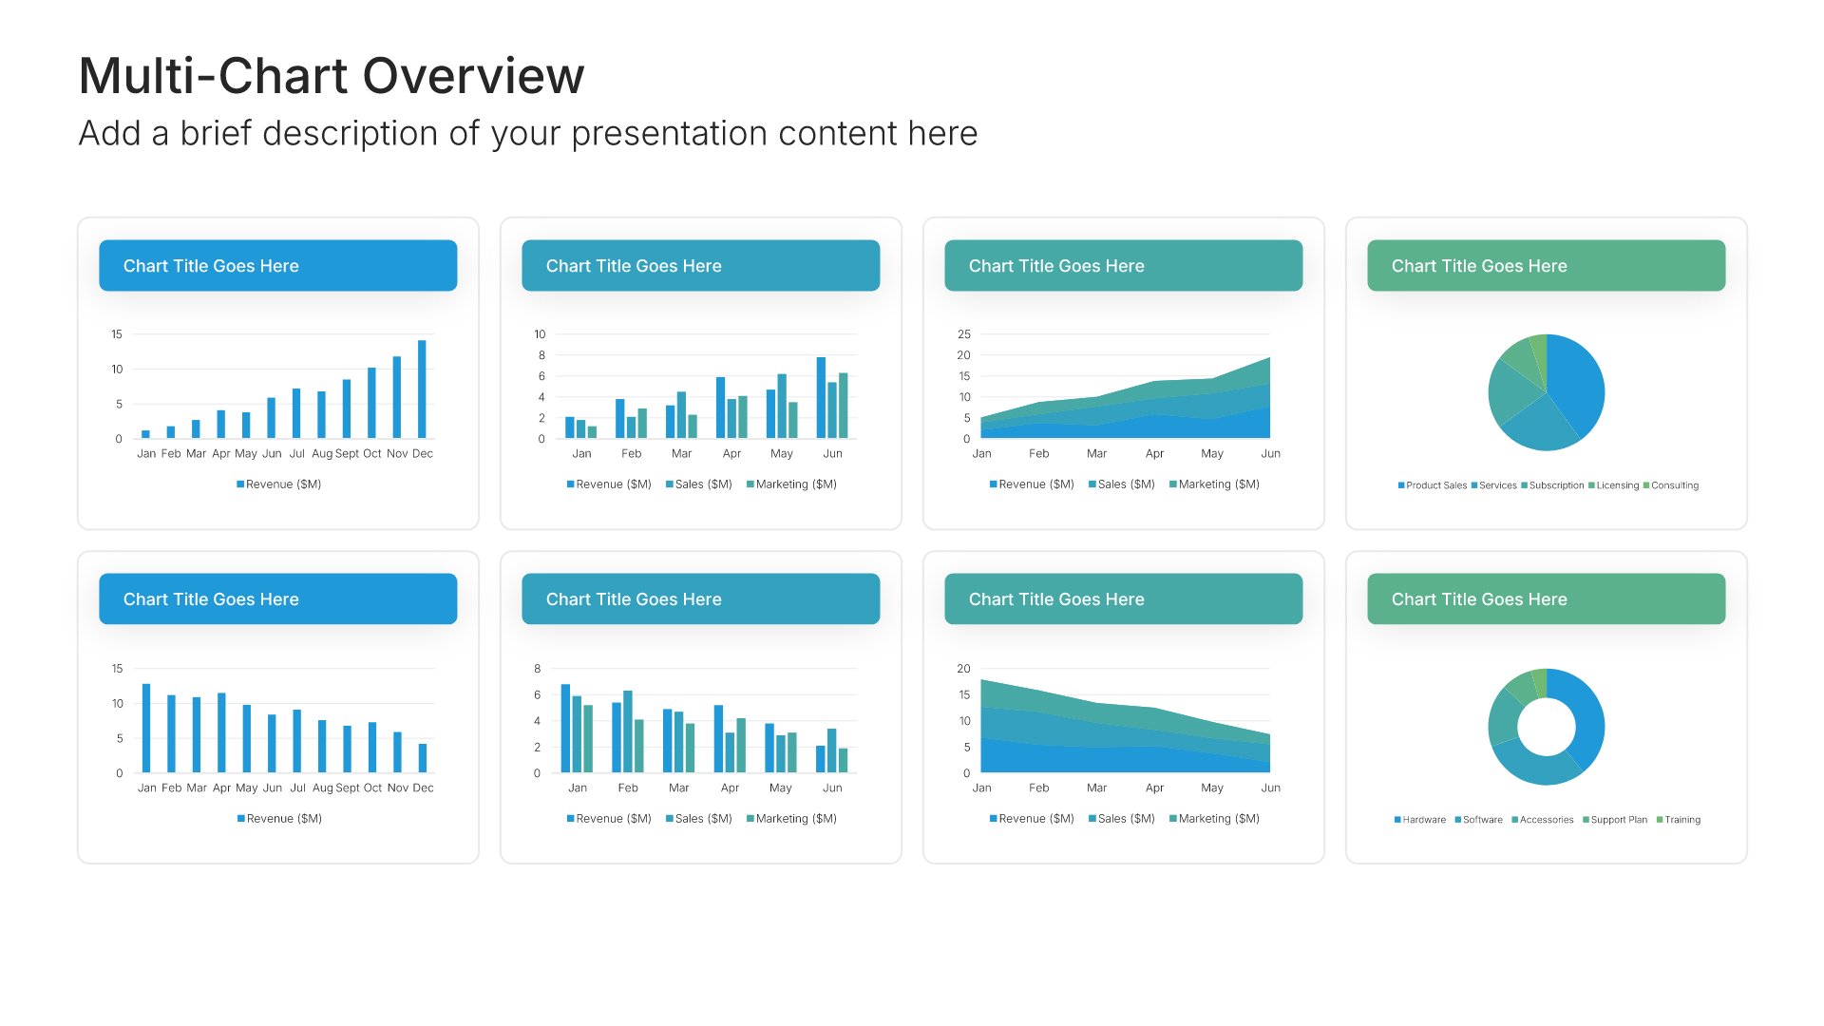1824x1026 pixels.
Task: Click the Subscription legend entry
Action: click(x=1552, y=485)
